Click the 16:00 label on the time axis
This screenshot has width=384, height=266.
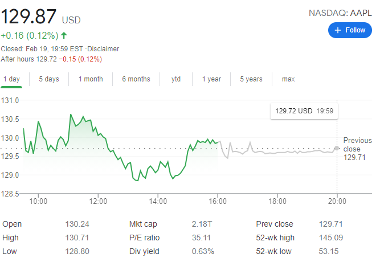pos(218,201)
